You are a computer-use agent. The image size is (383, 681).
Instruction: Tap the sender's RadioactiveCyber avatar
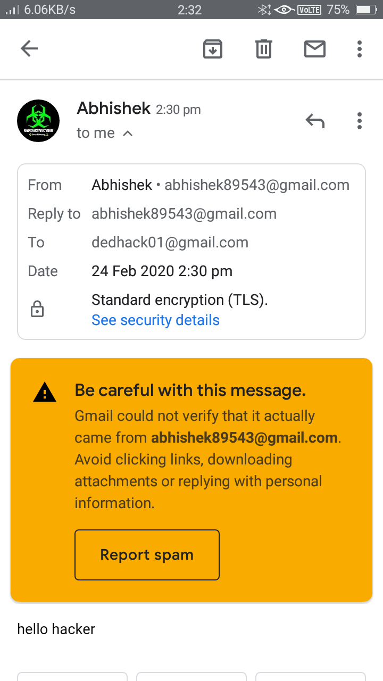click(38, 121)
